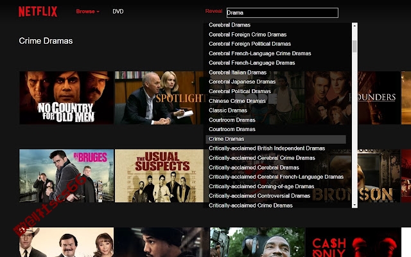Click the Netflix logo
The image size is (411, 257).
(x=38, y=12)
